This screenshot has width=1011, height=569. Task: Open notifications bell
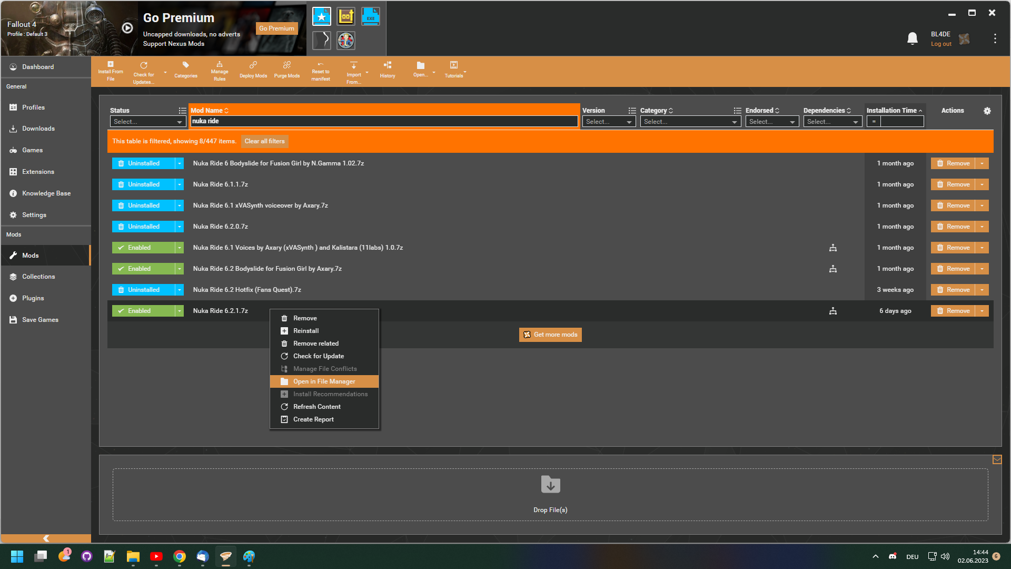pyautogui.click(x=913, y=38)
